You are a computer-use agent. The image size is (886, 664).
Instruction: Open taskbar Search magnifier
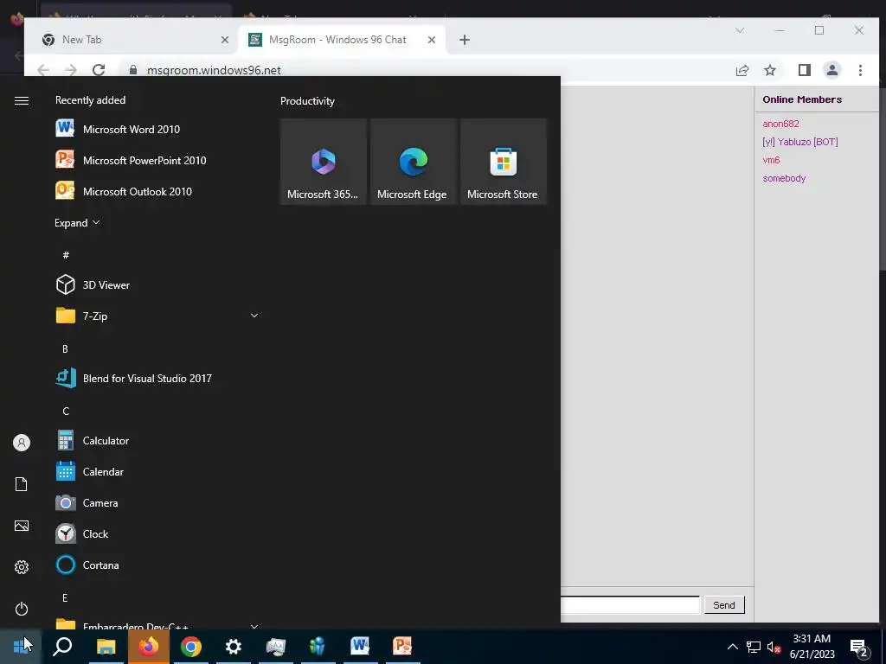(62, 646)
